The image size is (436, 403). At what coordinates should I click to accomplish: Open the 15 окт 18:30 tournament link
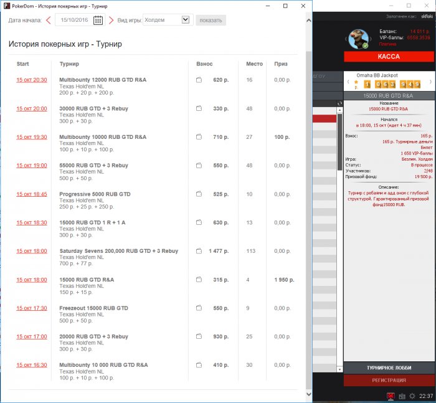click(x=31, y=222)
